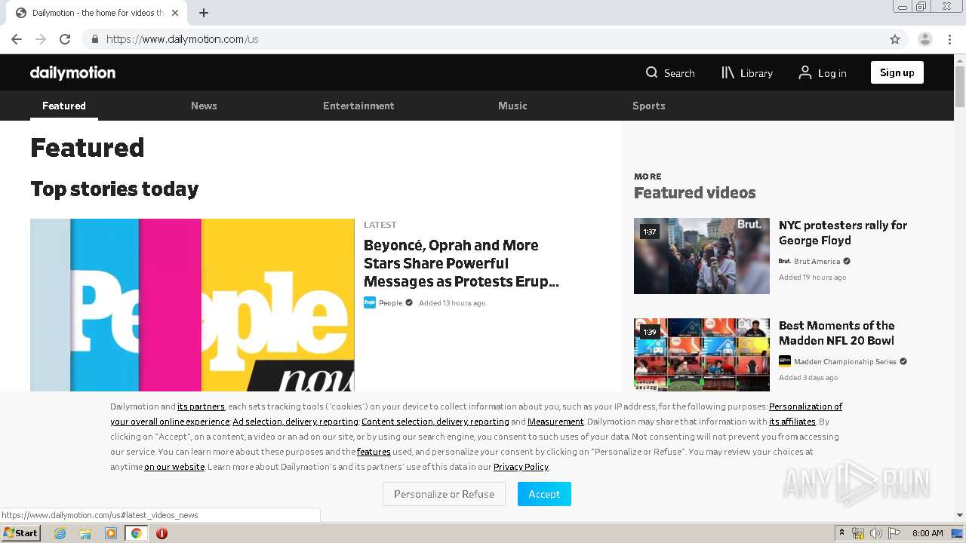Screen dimensions: 966x543
Task: Click Madden Championship Series channel logo
Action: pyautogui.click(x=785, y=361)
